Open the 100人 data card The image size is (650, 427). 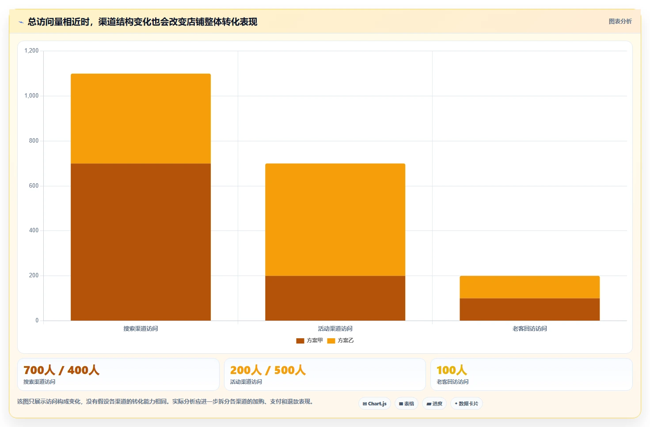click(531, 374)
